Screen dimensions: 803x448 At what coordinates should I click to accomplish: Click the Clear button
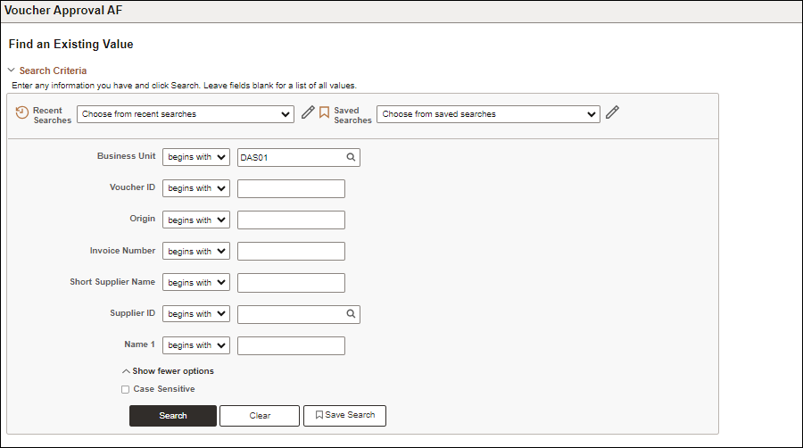pyautogui.click(x=260, y=416)
